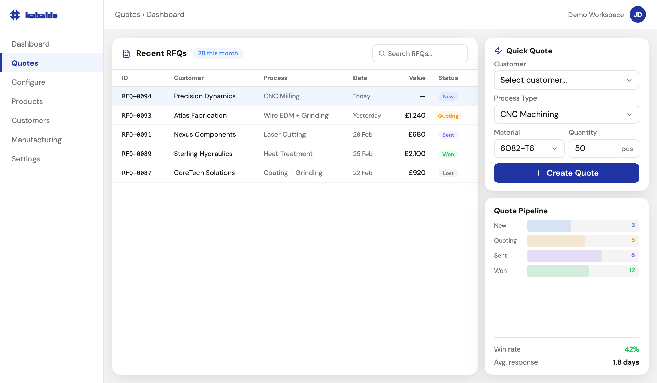
Task: Click the plus icon inside Create Quote
Action: point(539,173)
